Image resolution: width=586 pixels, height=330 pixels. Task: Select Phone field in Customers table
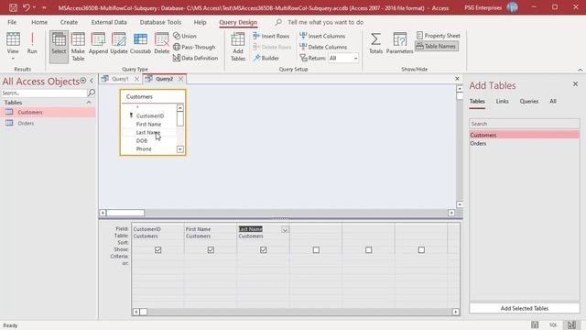tap(144, 148)
